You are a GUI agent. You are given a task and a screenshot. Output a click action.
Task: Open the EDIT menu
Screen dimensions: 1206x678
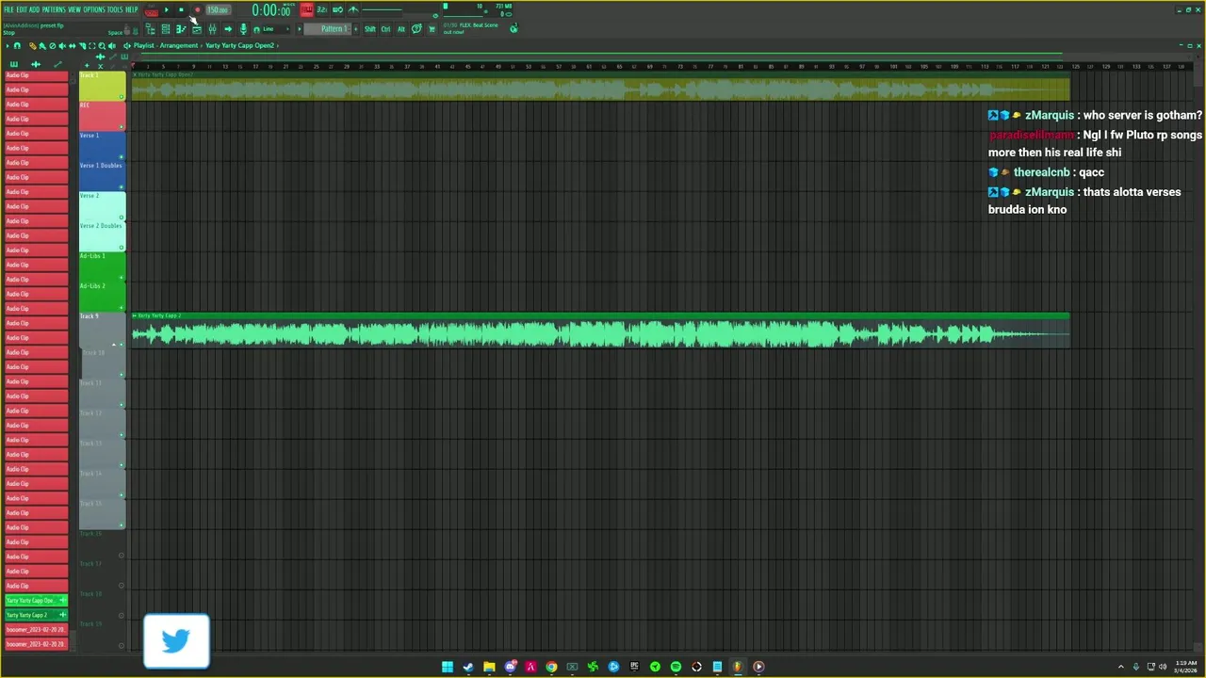[22, 9]
